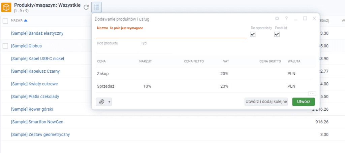Click the orange product module box icon
Screen dimensions: 345x153
pyautogui.click(x=6, y=7)
